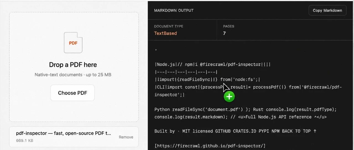Copy the Markdown output

[327, 10]
